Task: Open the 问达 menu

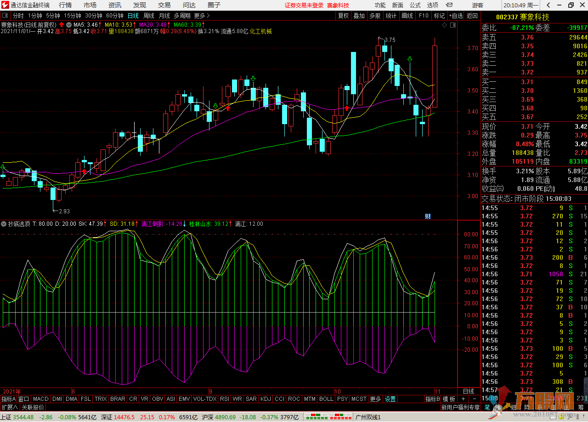Action: coord(189,5)
